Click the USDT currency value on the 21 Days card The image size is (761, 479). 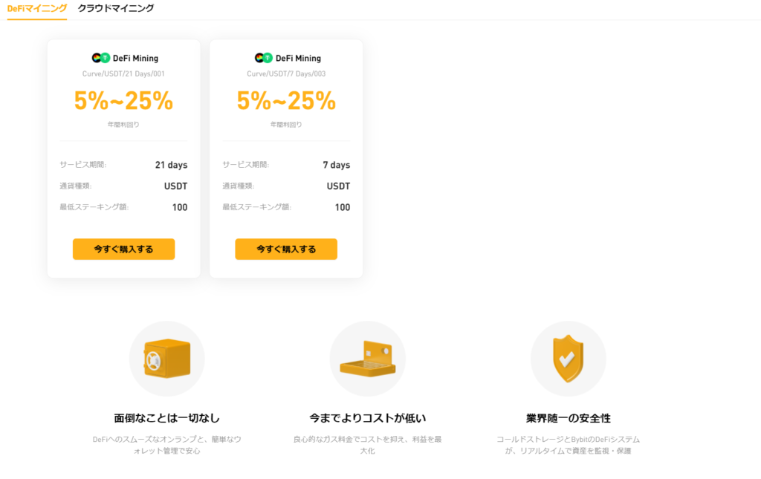coord(175,186)
